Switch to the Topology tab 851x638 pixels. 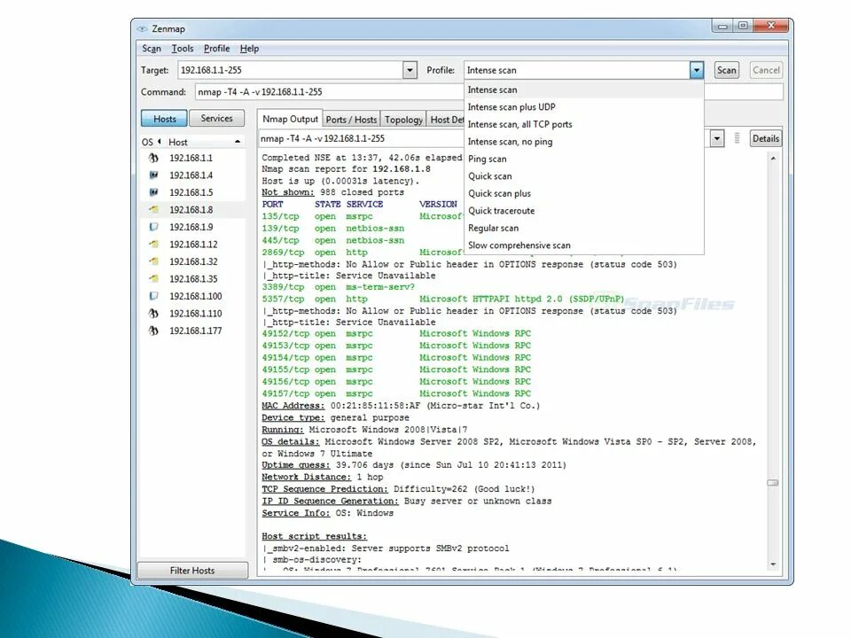pos(403,120)
